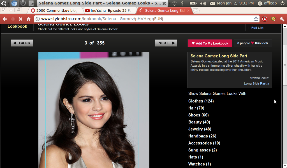Bookmark this page with the star
This screenshot has height=168, width=287.
pyautogui.click(x=256, y=19)
